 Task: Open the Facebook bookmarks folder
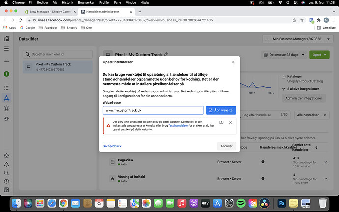click(x=48, y=28)
